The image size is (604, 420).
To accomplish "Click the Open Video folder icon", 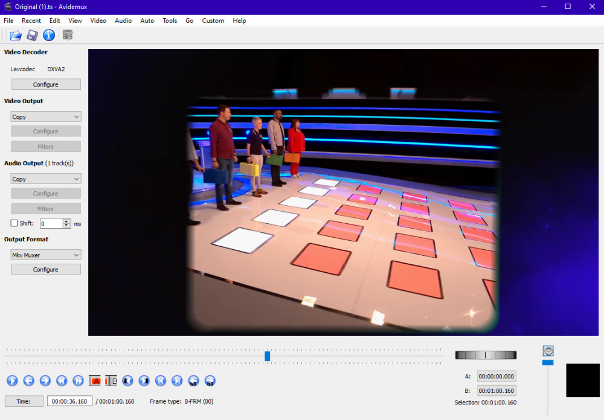I will click(15, 36).
